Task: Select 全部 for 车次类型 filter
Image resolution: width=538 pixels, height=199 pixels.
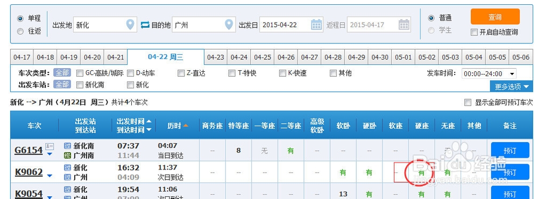Action: coord(62,73)
